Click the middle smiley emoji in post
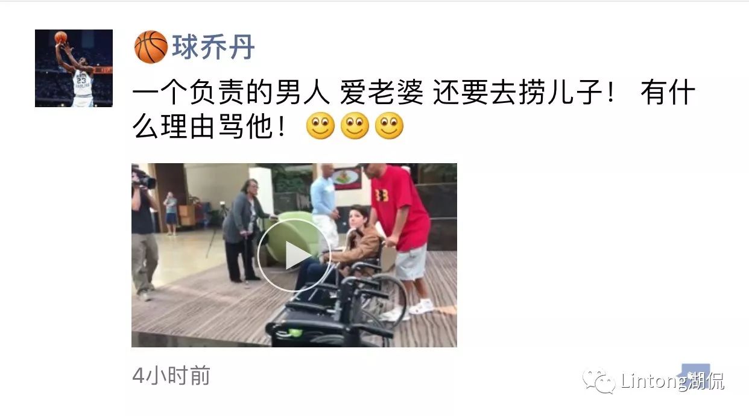 tap(355, 126)
